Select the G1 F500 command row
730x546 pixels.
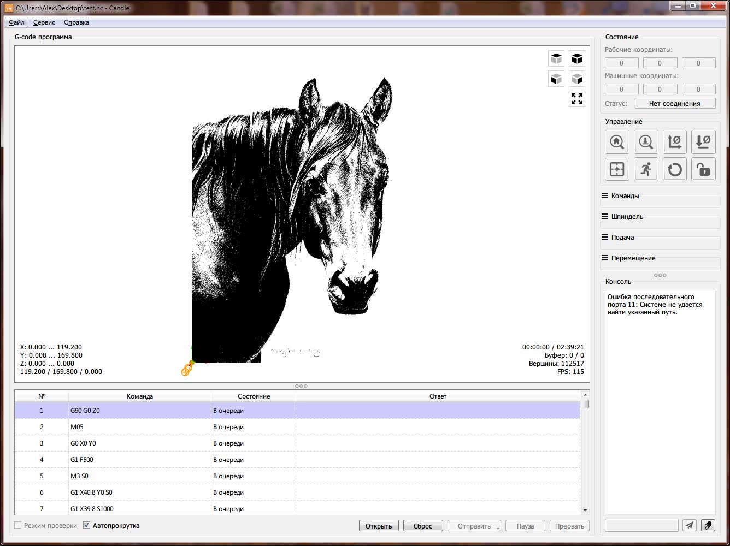(x=297, y=460)
